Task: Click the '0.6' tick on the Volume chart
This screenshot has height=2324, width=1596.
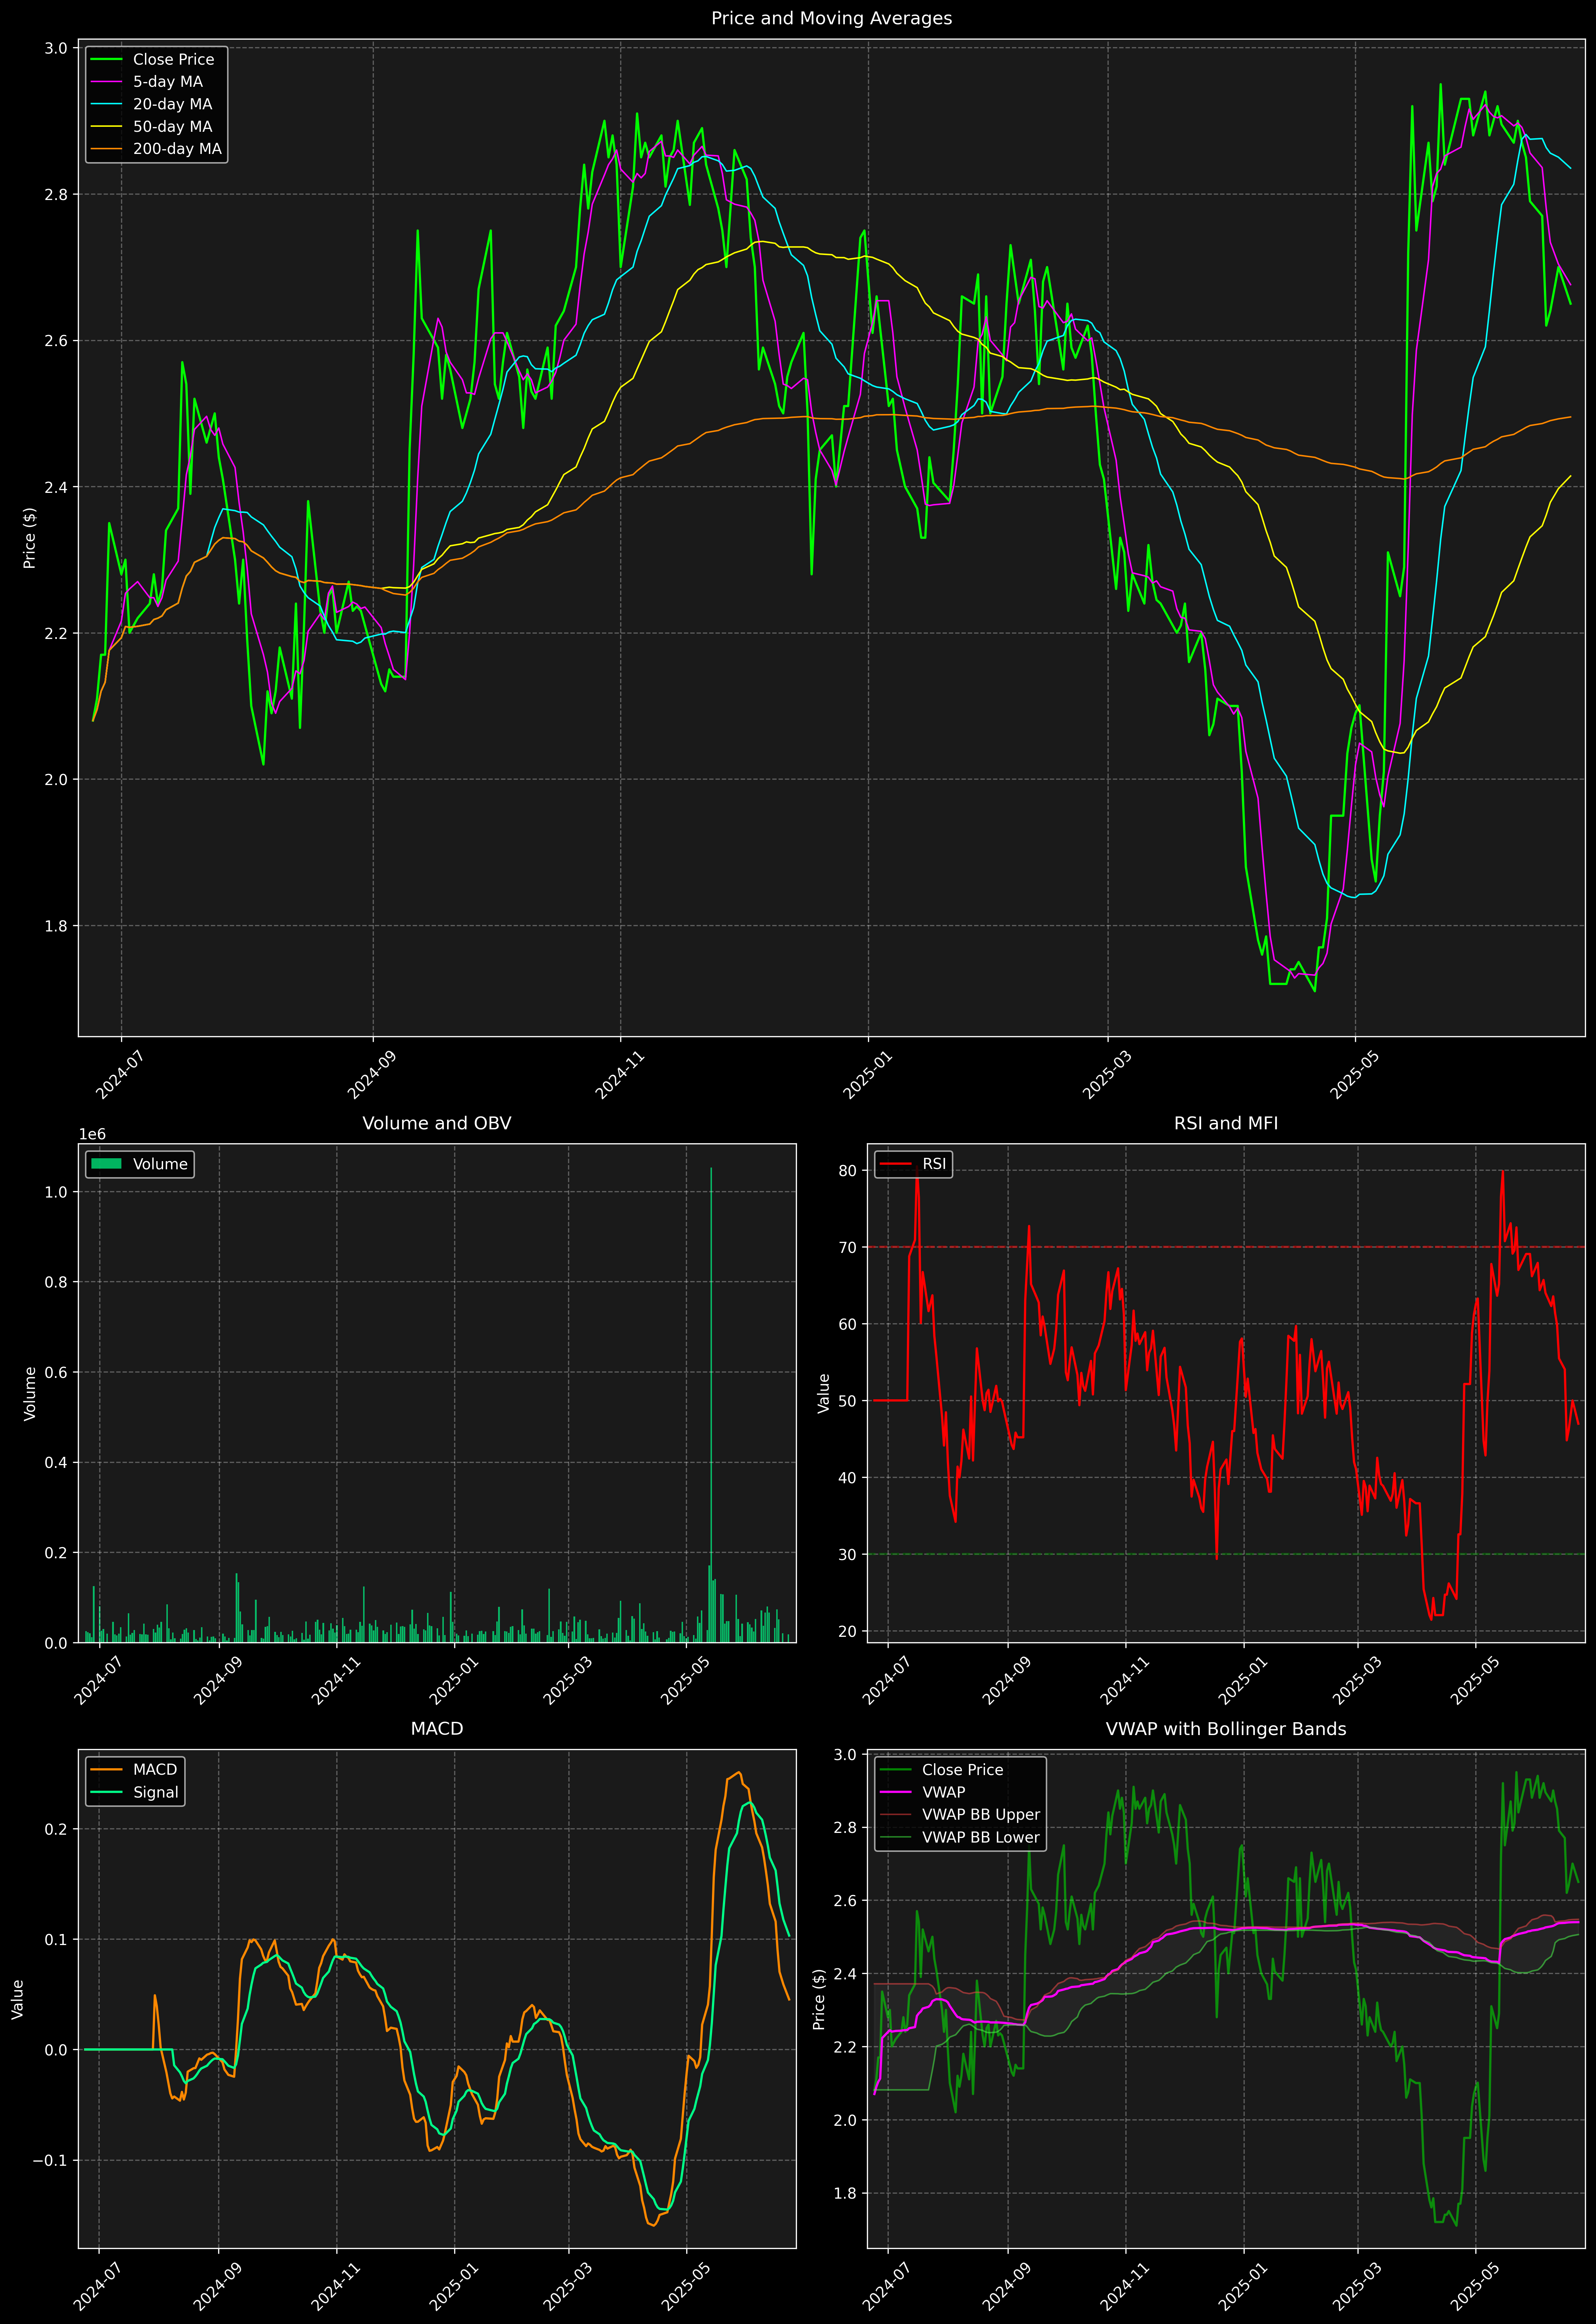Action: click(x=56, y=1372)
